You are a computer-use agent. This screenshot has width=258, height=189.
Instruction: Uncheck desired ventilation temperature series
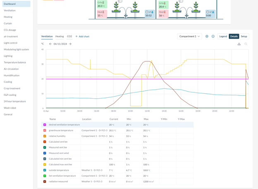point(45,125)
